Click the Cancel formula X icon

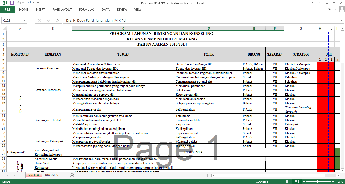pos(39,20)
